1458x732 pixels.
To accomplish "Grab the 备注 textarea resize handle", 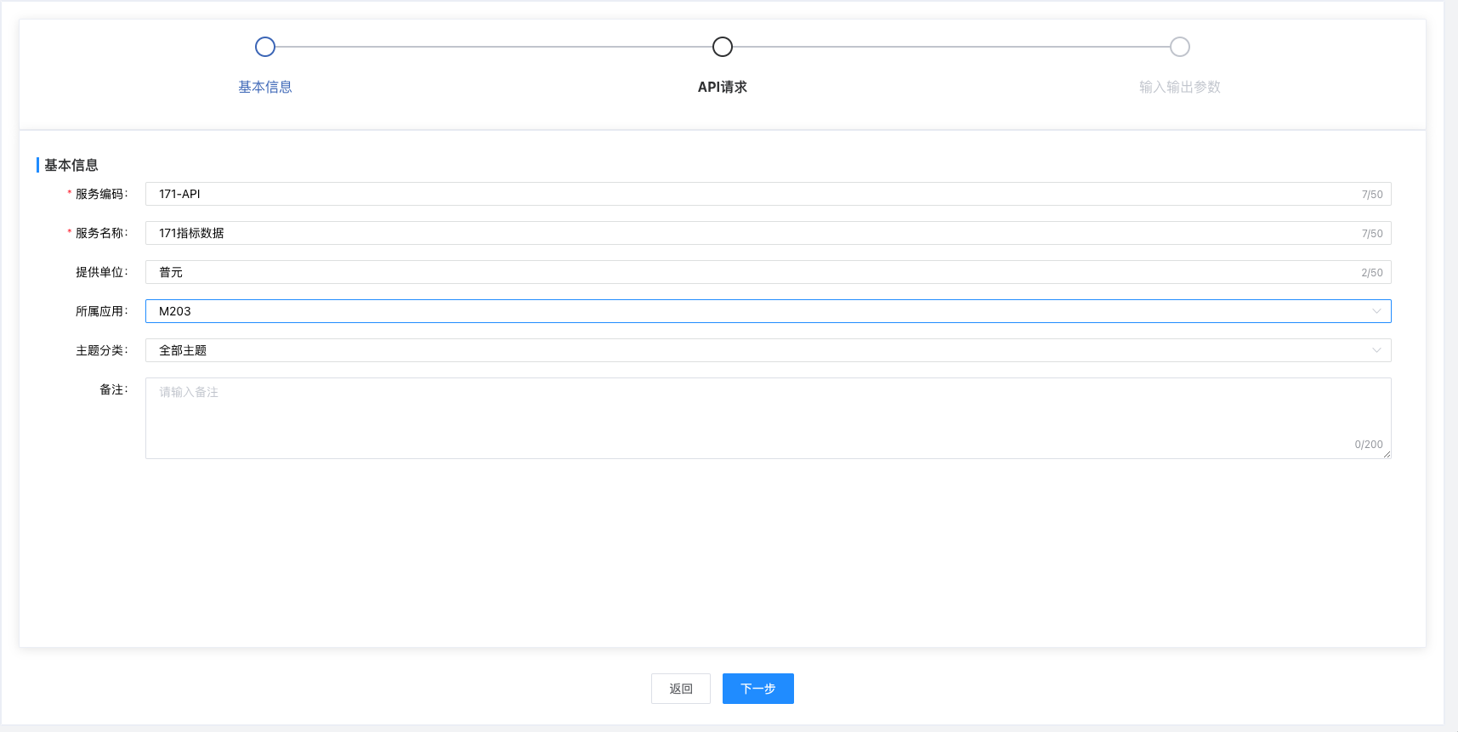I will pyautogui.click(x=1387, y=454).
